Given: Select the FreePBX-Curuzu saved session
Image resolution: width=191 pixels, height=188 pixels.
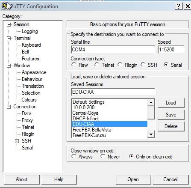Looking at the screenshot, I should pyautogui.click(x=109, y=135).
